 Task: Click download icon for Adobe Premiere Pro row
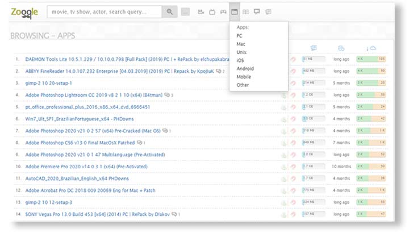click(284, 167)
